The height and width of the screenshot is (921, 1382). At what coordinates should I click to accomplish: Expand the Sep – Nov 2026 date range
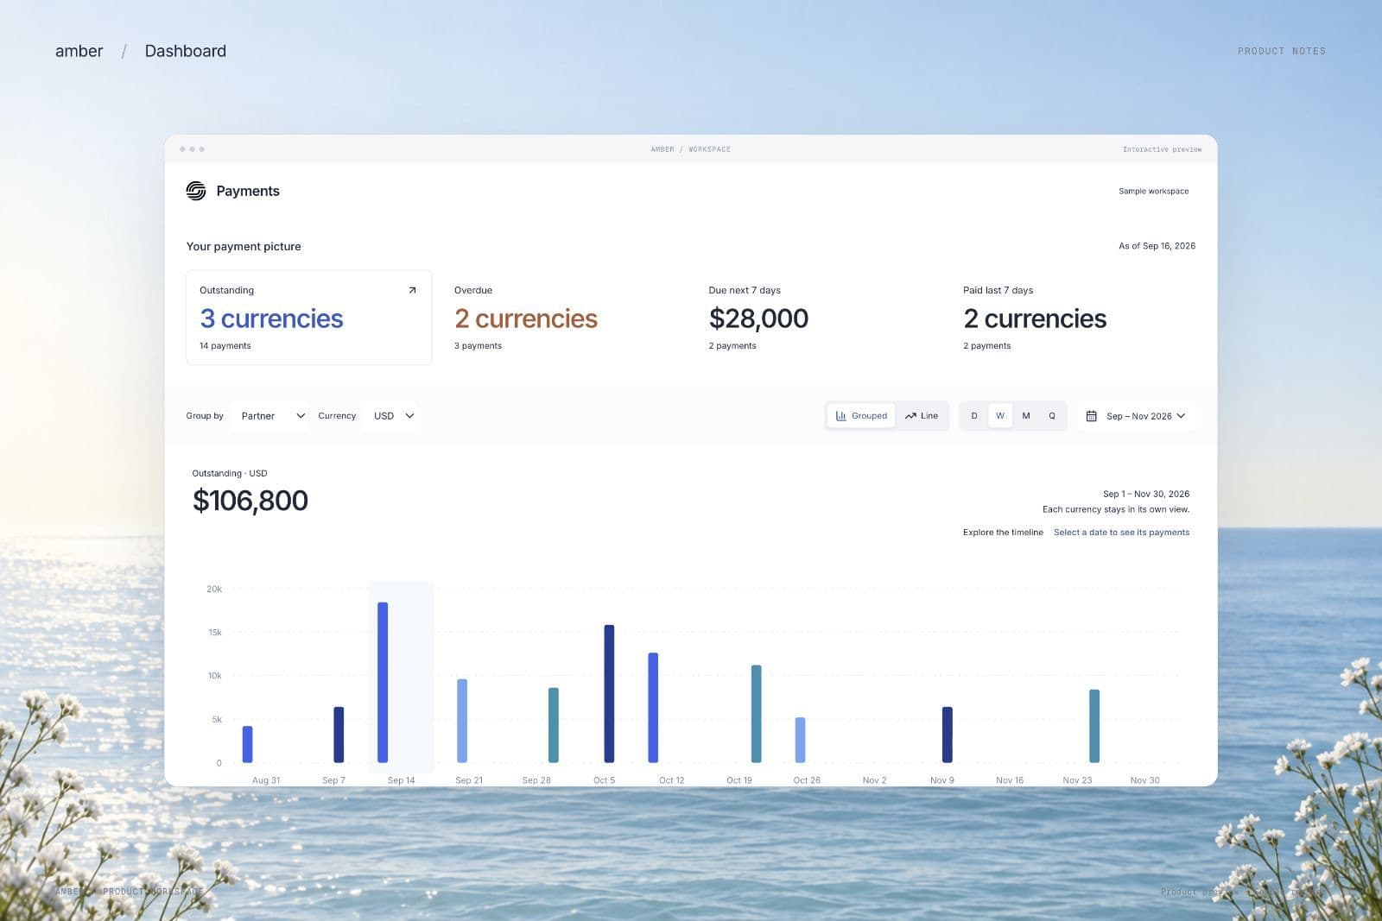pyautogui.click(x=1137, y=416)
